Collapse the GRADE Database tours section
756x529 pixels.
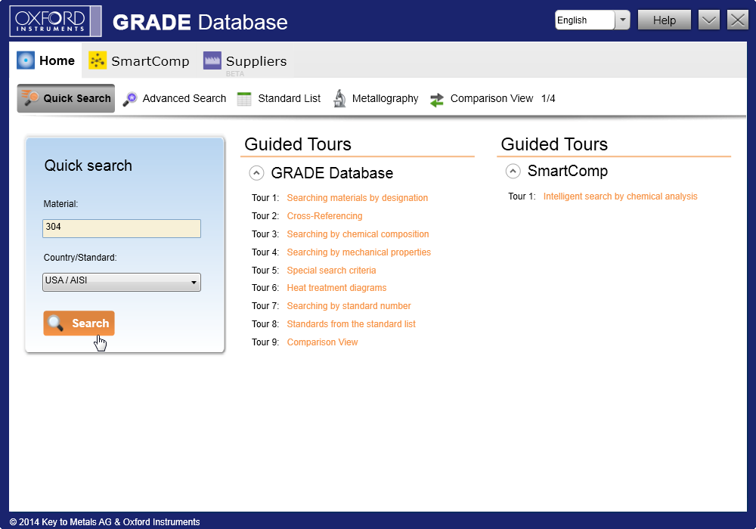[x=256, y=172]
